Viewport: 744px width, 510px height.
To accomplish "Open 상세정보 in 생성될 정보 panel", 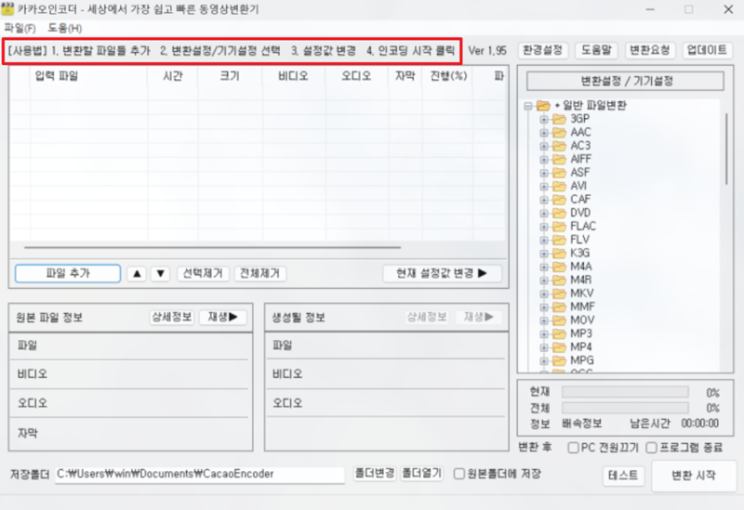I will click(427, 317).
